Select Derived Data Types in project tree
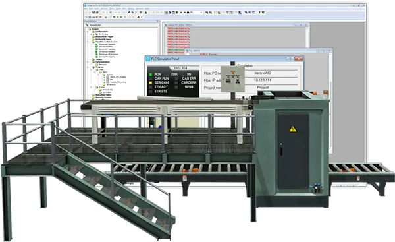395x242 pixels. coord(104,36)
